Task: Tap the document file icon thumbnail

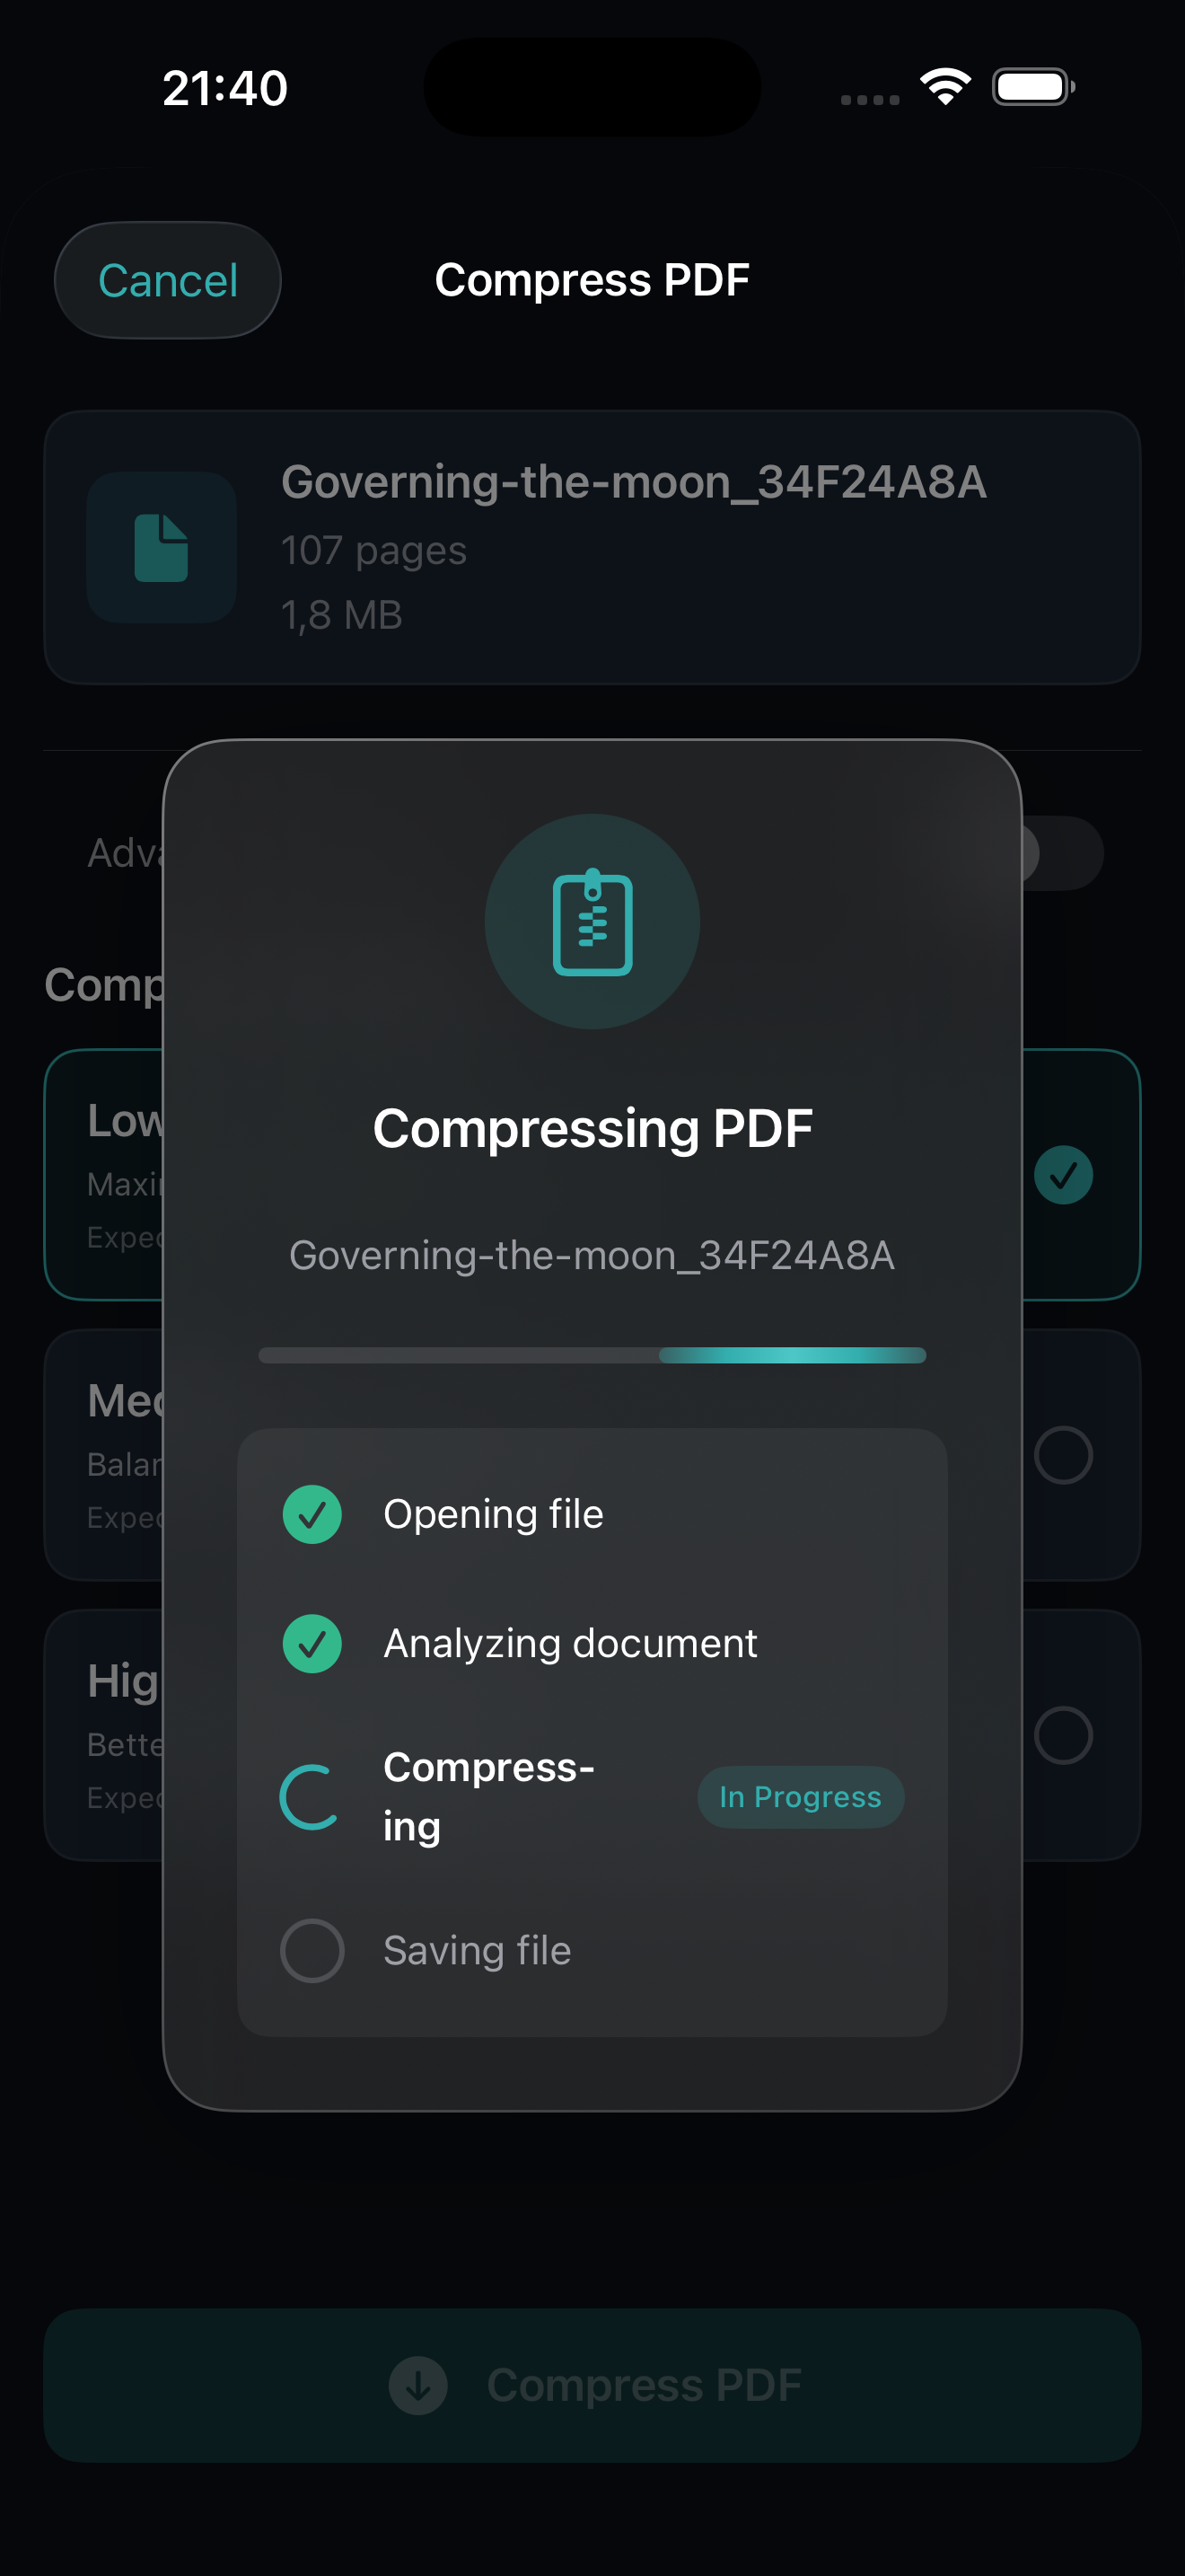Action: 162,548
